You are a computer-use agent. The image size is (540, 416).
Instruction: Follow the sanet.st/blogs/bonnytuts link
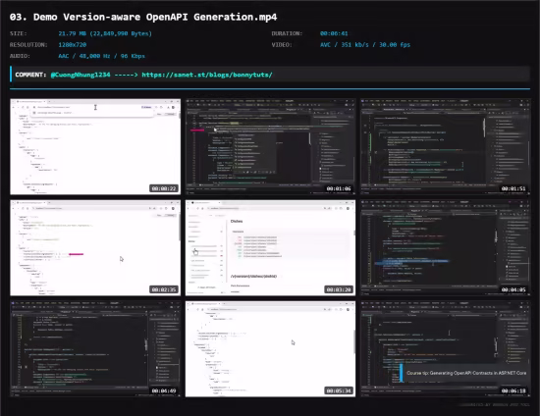coord(207,75)
